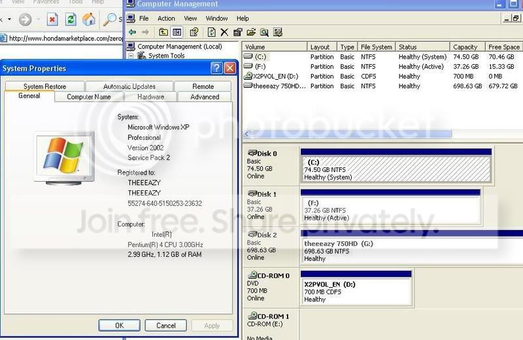Switch to the Computer Name tab
The width and height of the screenshot is (523, 340).
(89, 97)
